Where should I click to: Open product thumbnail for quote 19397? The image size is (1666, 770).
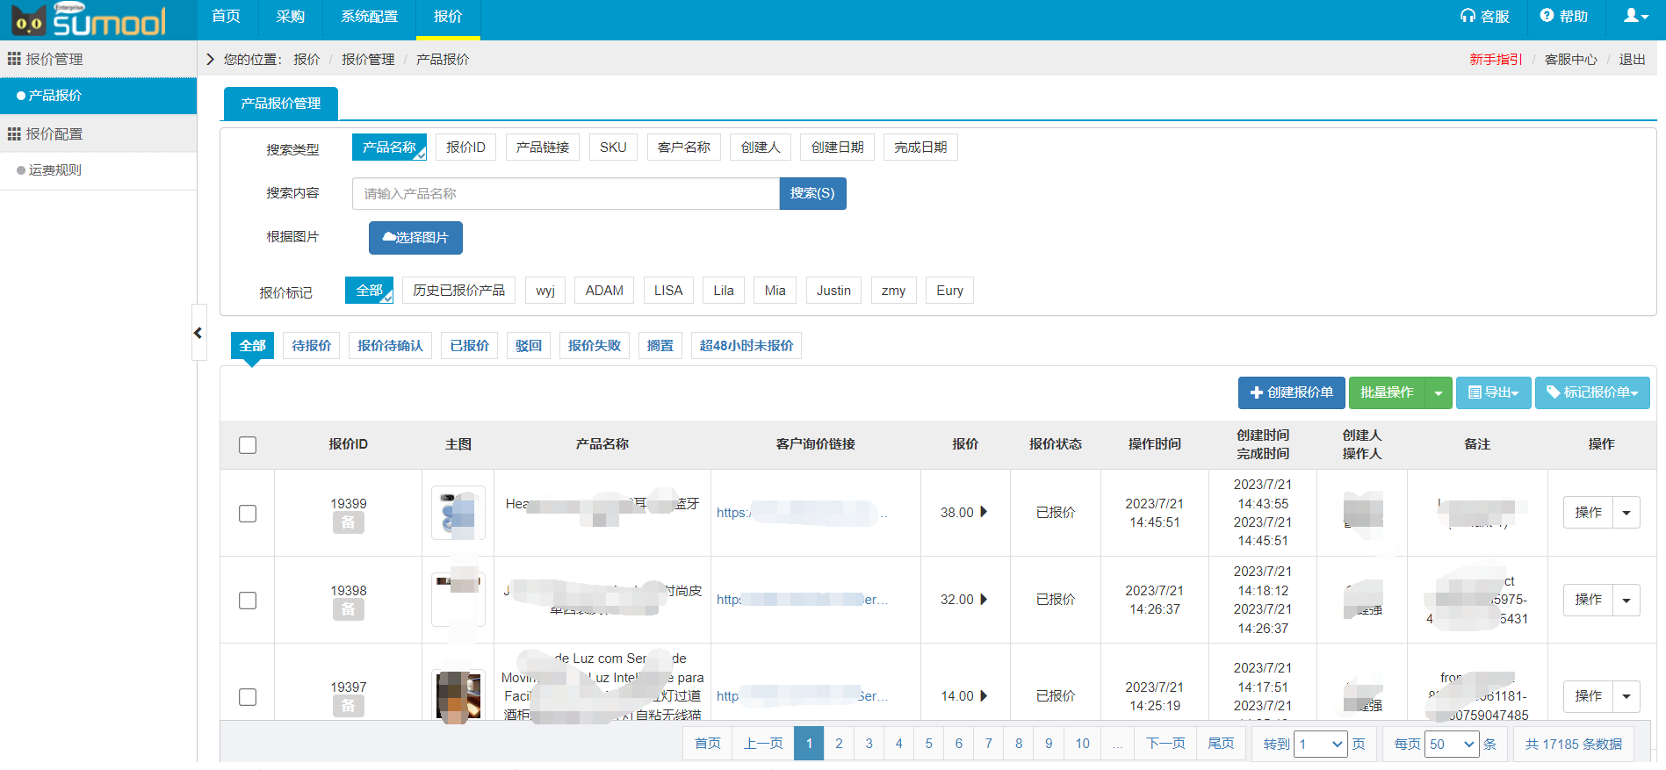click(x=458, y=696)
